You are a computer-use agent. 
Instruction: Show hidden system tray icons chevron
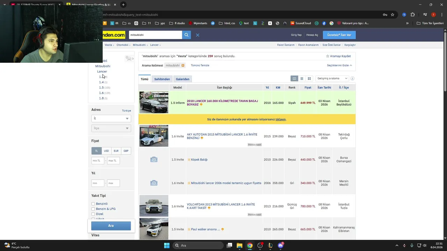397,245
